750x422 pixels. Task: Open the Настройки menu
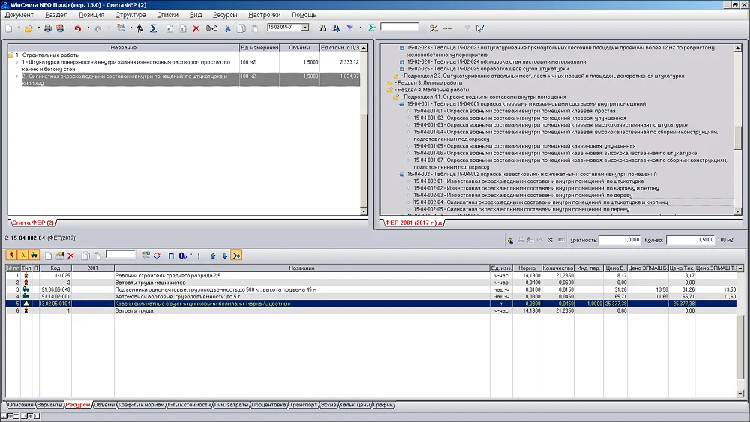point(265,15)
